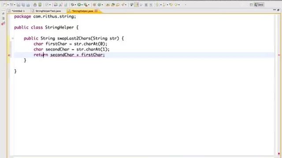Screen dimensions: 282x158
Task: Click the Back navigation arrow icon
Action: pos(176,5)
